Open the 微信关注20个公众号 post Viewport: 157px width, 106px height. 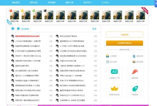(72, 95)
